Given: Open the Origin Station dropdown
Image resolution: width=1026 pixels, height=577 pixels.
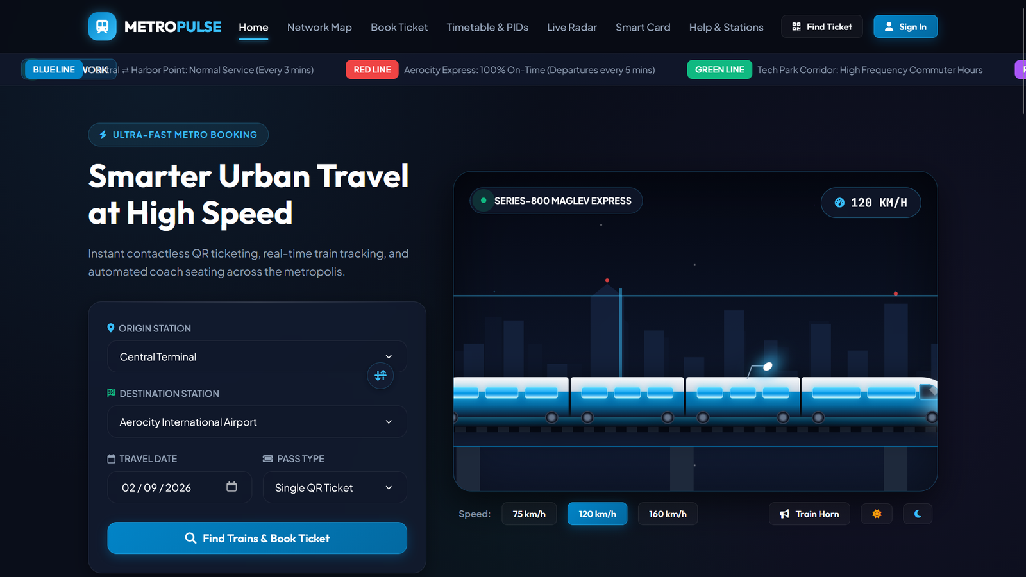Looking at the screenshot, I should [x=257, y=356].
